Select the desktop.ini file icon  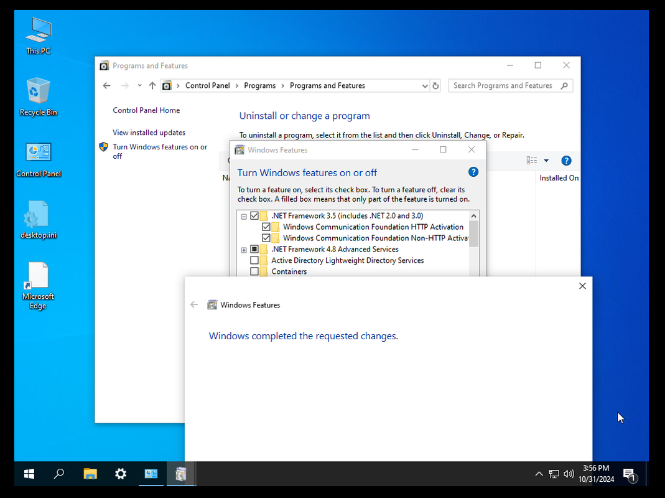(38, 220)
